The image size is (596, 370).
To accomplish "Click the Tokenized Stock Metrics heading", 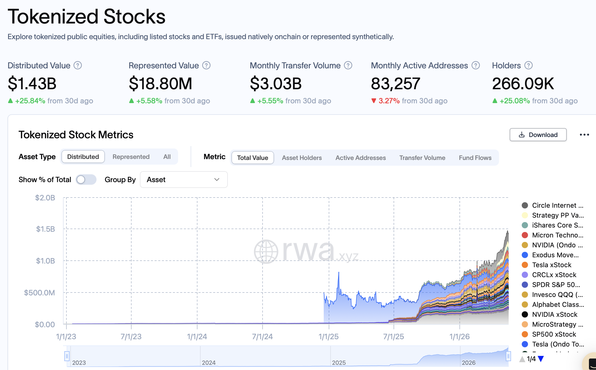I will coord(76,135).
